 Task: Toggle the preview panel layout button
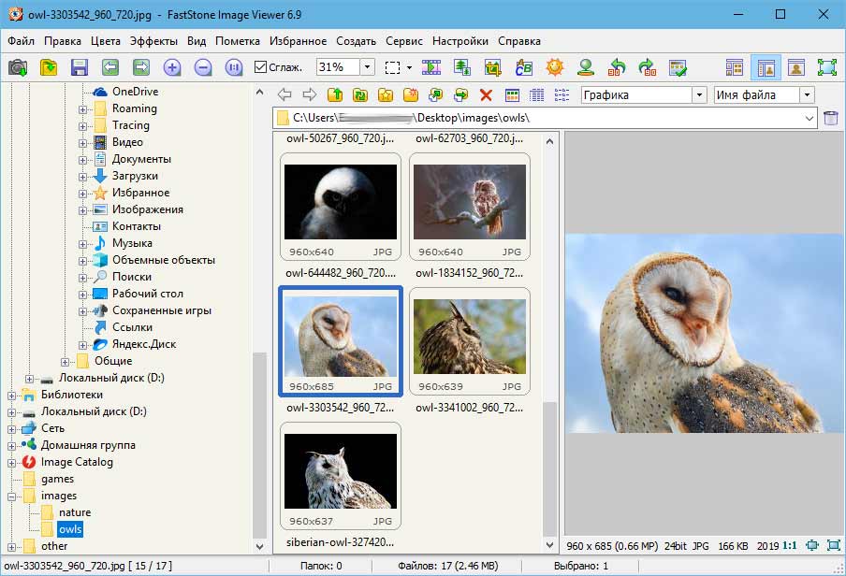766,67
